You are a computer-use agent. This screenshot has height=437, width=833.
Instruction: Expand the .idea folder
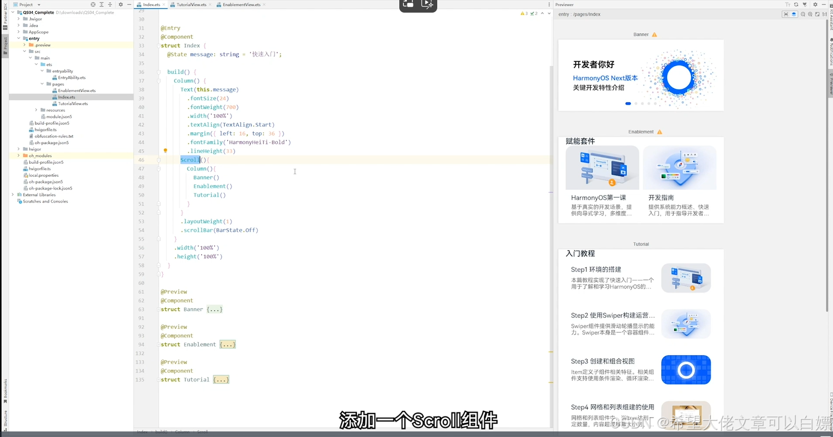[19, 25]
